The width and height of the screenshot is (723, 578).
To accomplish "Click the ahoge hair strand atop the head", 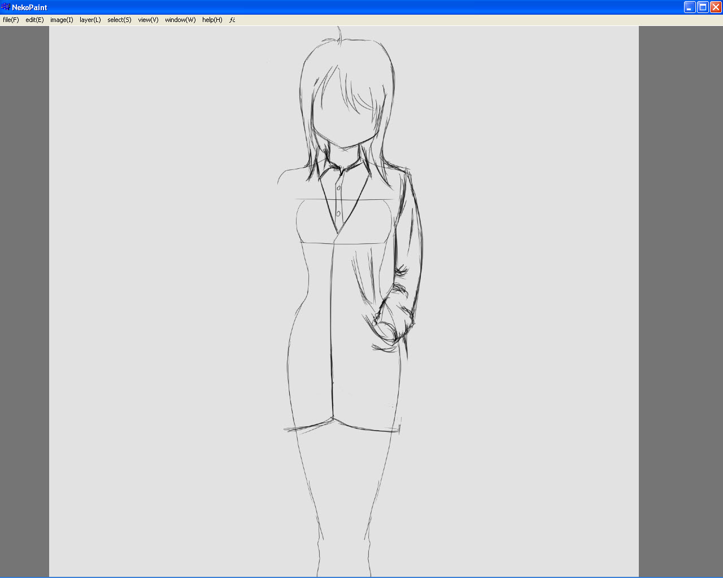I will tap(339, 33).
